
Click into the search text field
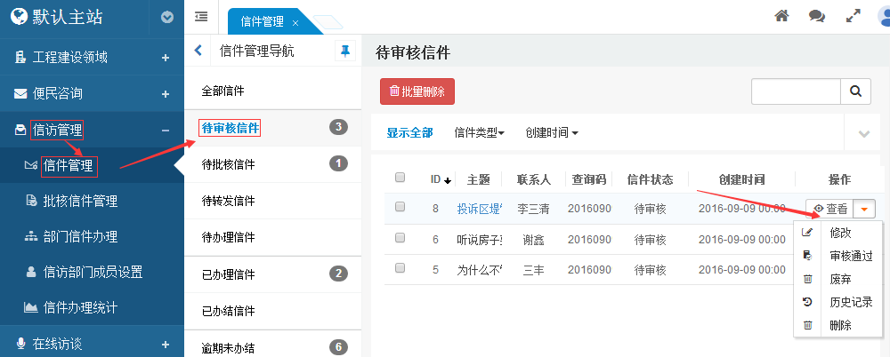click(x=796, y=91)
